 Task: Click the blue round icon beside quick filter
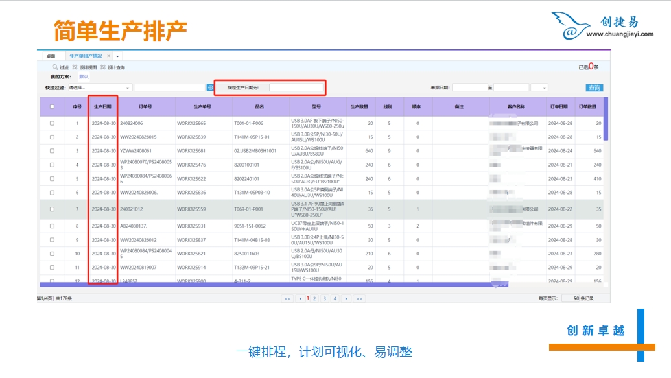tap(210, 88)
